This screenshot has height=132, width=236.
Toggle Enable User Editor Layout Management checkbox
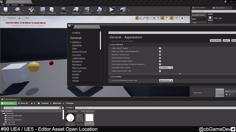point(160,52)
